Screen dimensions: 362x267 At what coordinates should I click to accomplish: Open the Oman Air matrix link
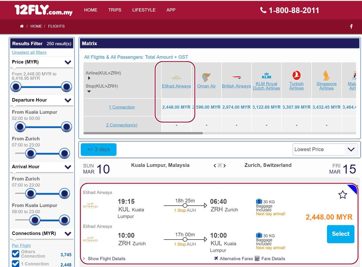(x=206, y=86)
